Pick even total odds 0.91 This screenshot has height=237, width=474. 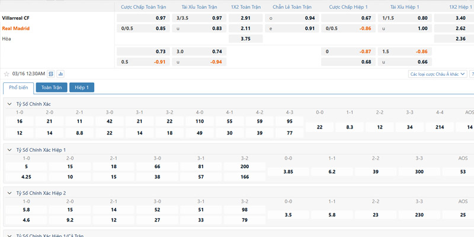[x=292, y=28]
